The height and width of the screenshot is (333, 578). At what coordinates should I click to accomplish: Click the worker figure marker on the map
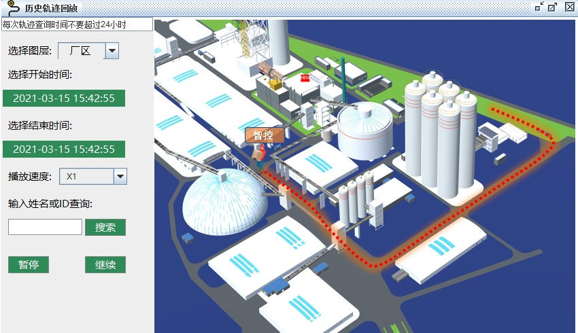point(258,154)
